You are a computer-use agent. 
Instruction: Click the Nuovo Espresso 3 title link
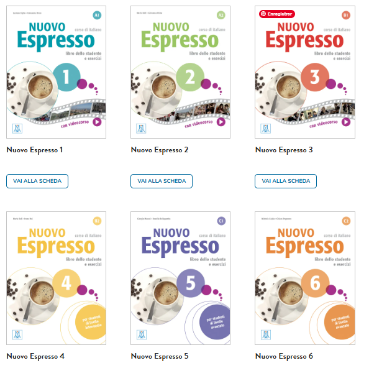(x=284, y=150)
